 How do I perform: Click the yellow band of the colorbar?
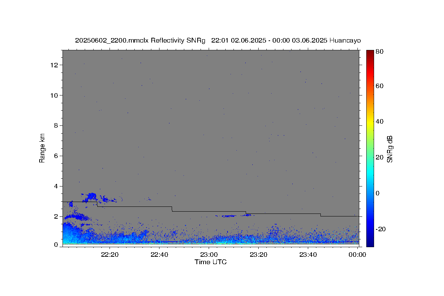[370, 122]
